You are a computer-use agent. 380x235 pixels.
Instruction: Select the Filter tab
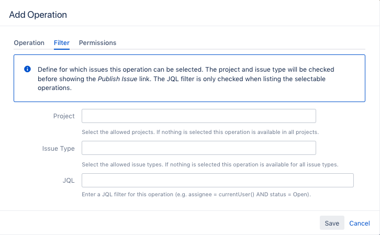(x=62, y=43)
